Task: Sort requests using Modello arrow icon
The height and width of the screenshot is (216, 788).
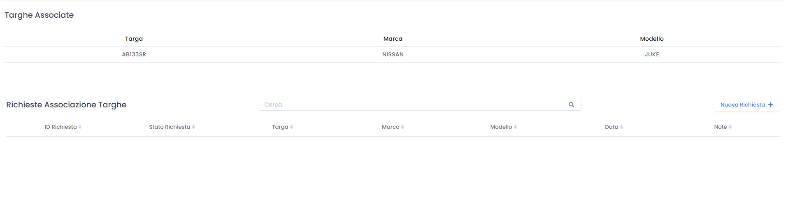Action: (515, 127)
